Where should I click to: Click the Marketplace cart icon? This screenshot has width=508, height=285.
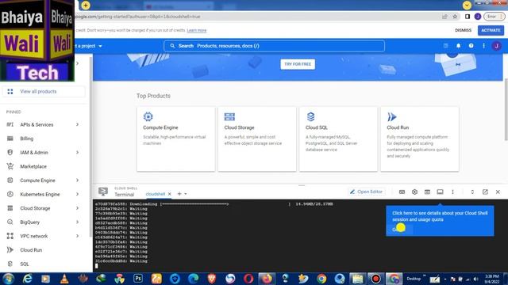coord(10,166)
